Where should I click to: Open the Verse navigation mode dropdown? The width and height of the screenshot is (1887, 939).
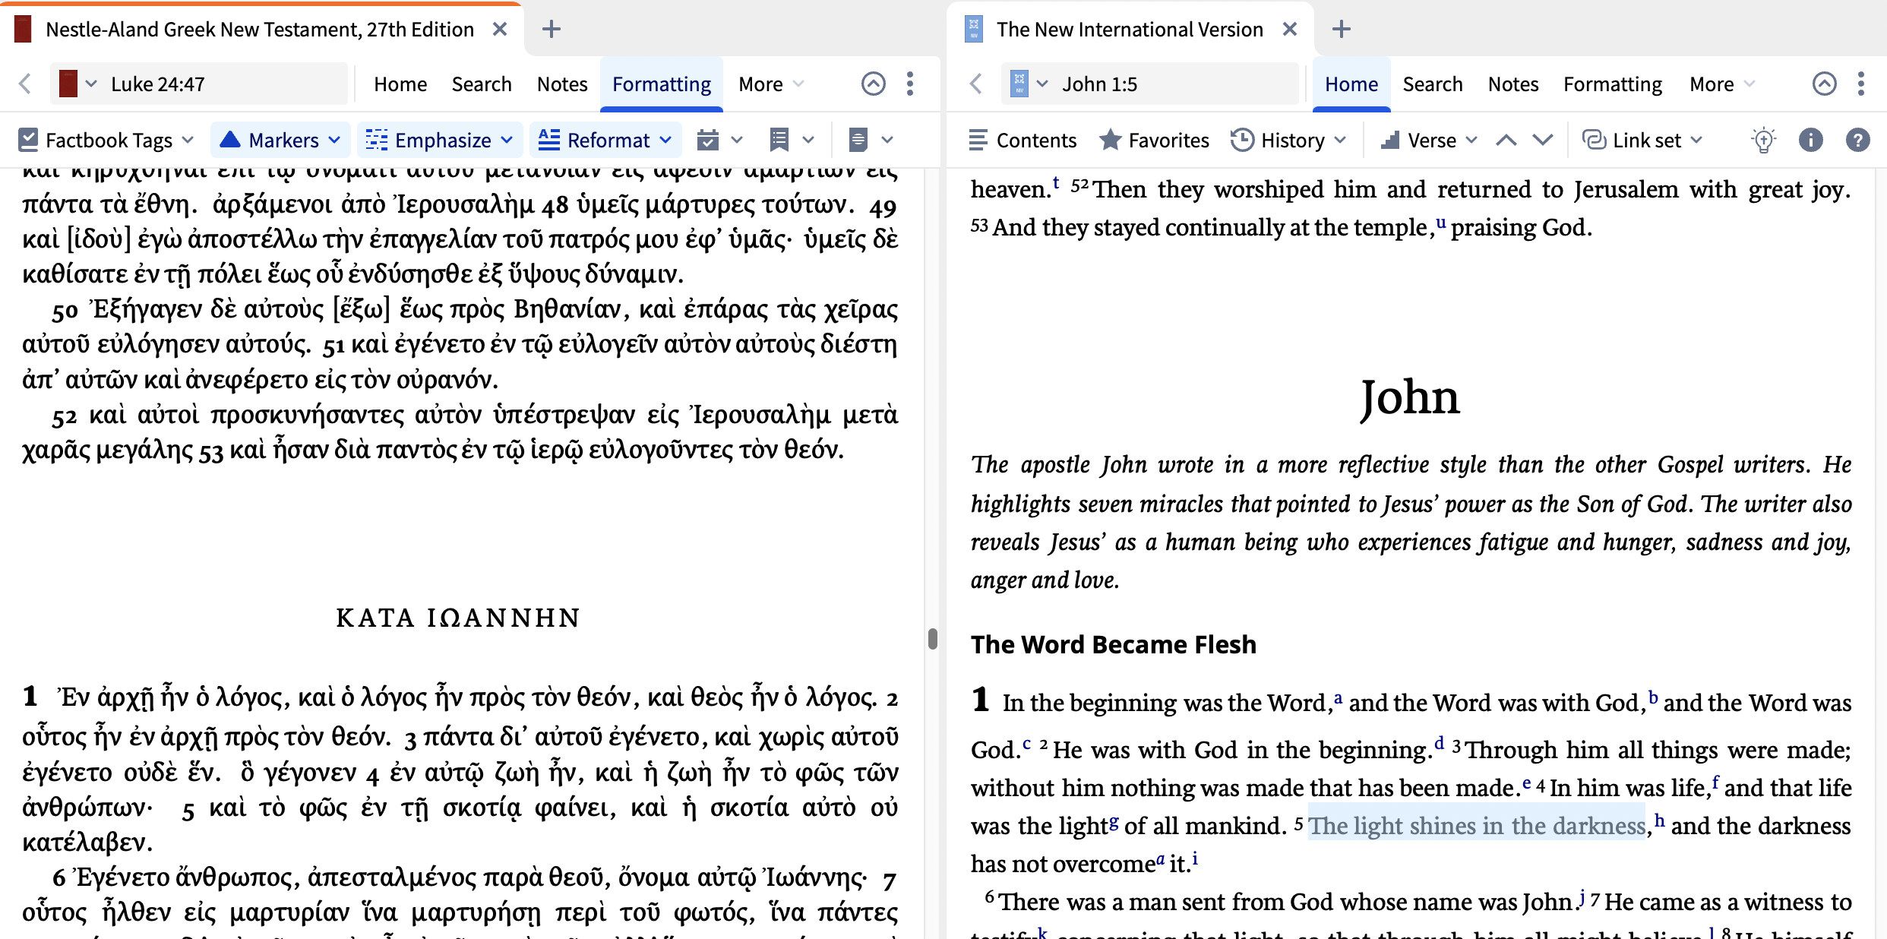pyautogui.click(x=1429, y=140)
